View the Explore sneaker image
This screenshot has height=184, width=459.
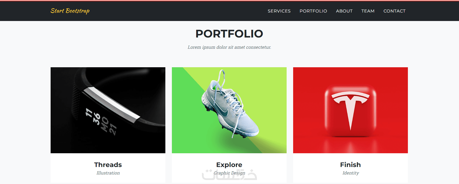pos(229,110)
